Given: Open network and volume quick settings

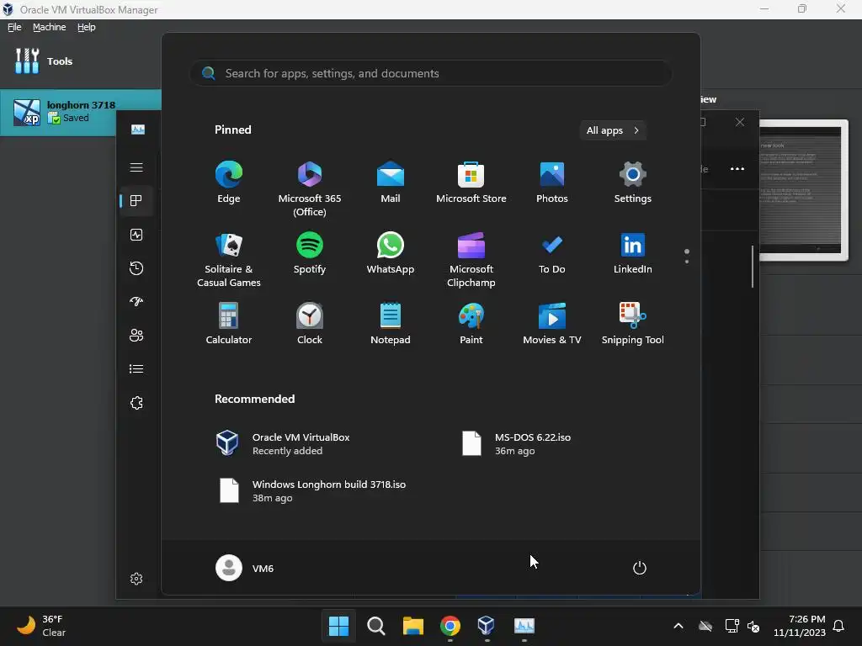Looking at the screenshot, I should (742, 626).
